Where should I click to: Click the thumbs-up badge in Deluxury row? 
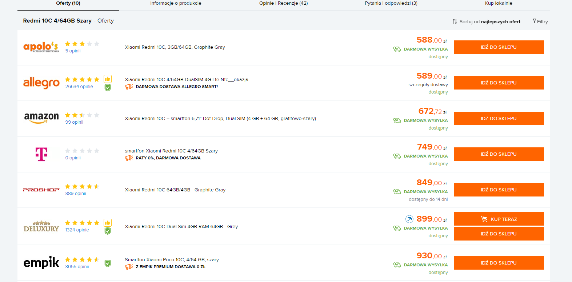coord(108,222)
